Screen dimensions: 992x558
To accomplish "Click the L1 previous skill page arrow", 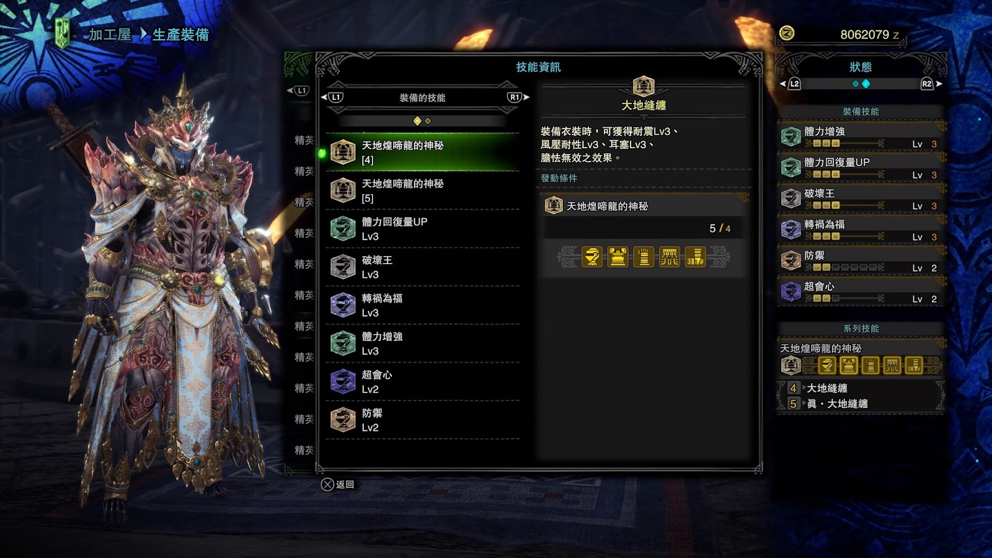I will pos(332,97).
